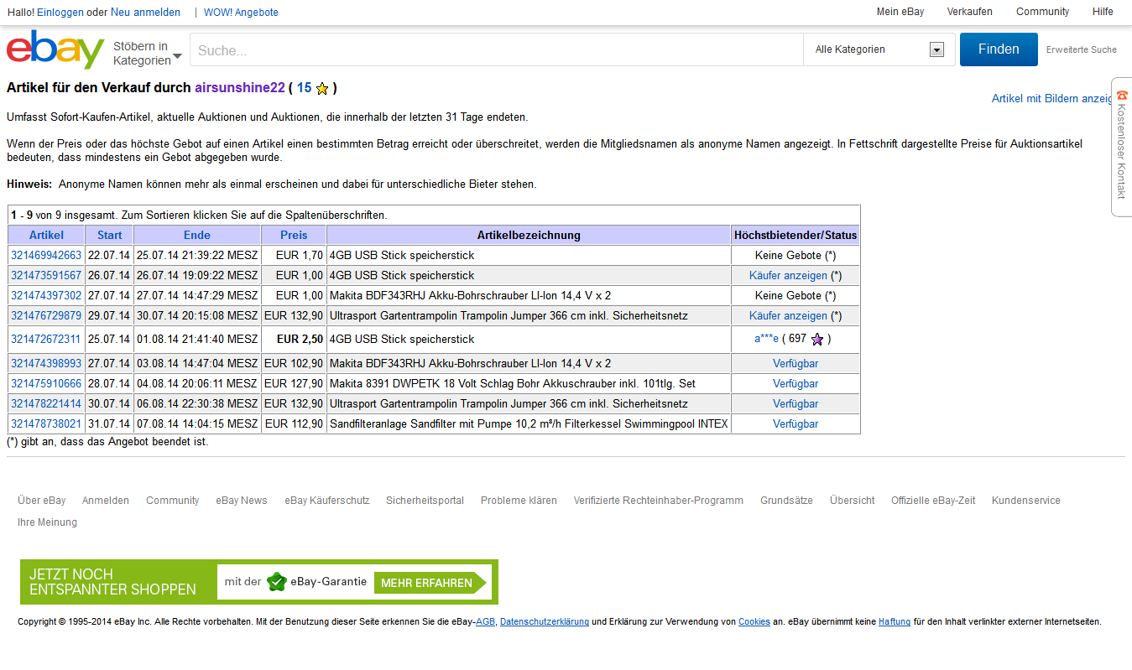Screen dimensions: 1132x670
Task: Click the Neu anmelden link
Action: pyautogui.click(x=145, y=13)
